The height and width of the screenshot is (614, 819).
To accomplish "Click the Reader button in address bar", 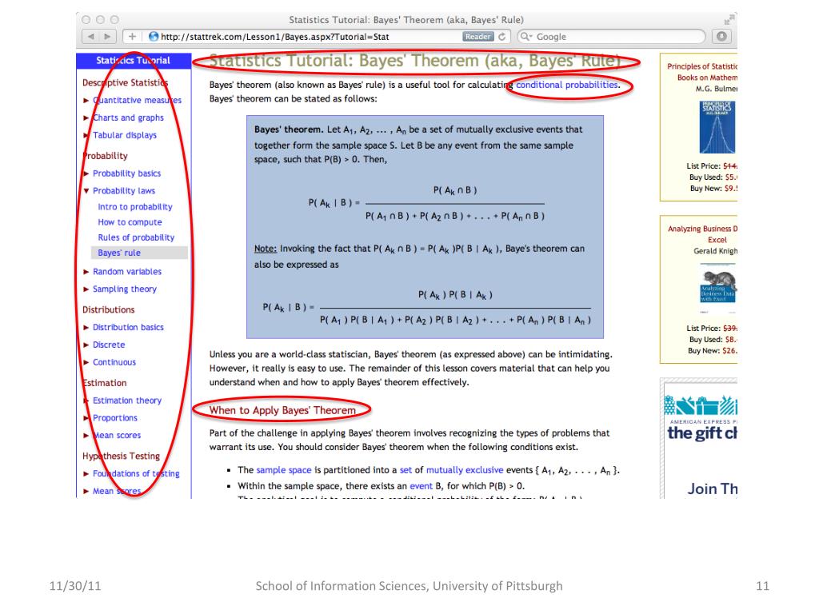I will tap(478, 37).
